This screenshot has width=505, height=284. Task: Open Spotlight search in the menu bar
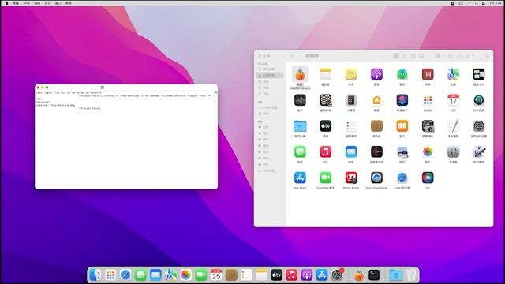pos(476,3)
